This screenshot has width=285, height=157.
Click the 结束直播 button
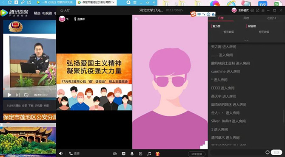tap(197, 154)
